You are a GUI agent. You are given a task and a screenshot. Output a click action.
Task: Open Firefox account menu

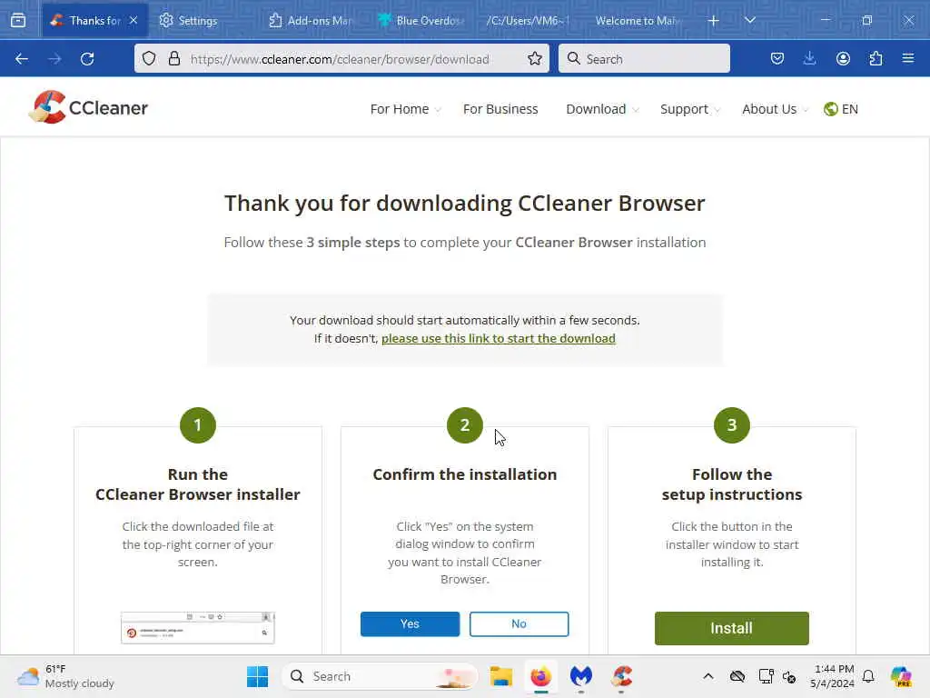(843, 59)
